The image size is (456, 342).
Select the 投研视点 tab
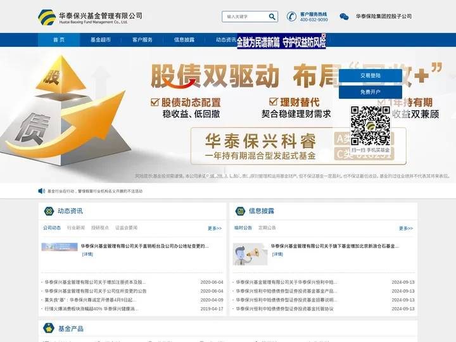[100, 228]
